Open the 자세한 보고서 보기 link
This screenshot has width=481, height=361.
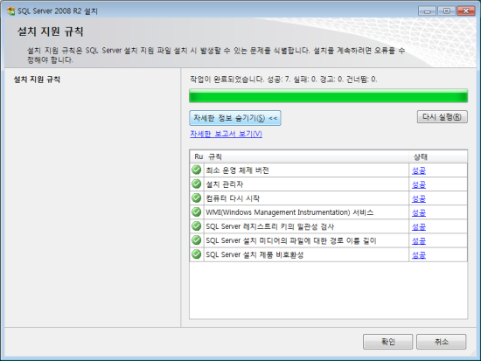[x=226, y=134]
